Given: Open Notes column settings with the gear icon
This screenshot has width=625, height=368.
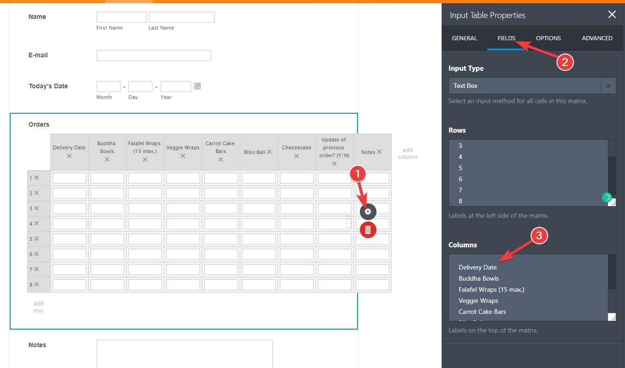Looking at the screenshot, I should (368, 211).
